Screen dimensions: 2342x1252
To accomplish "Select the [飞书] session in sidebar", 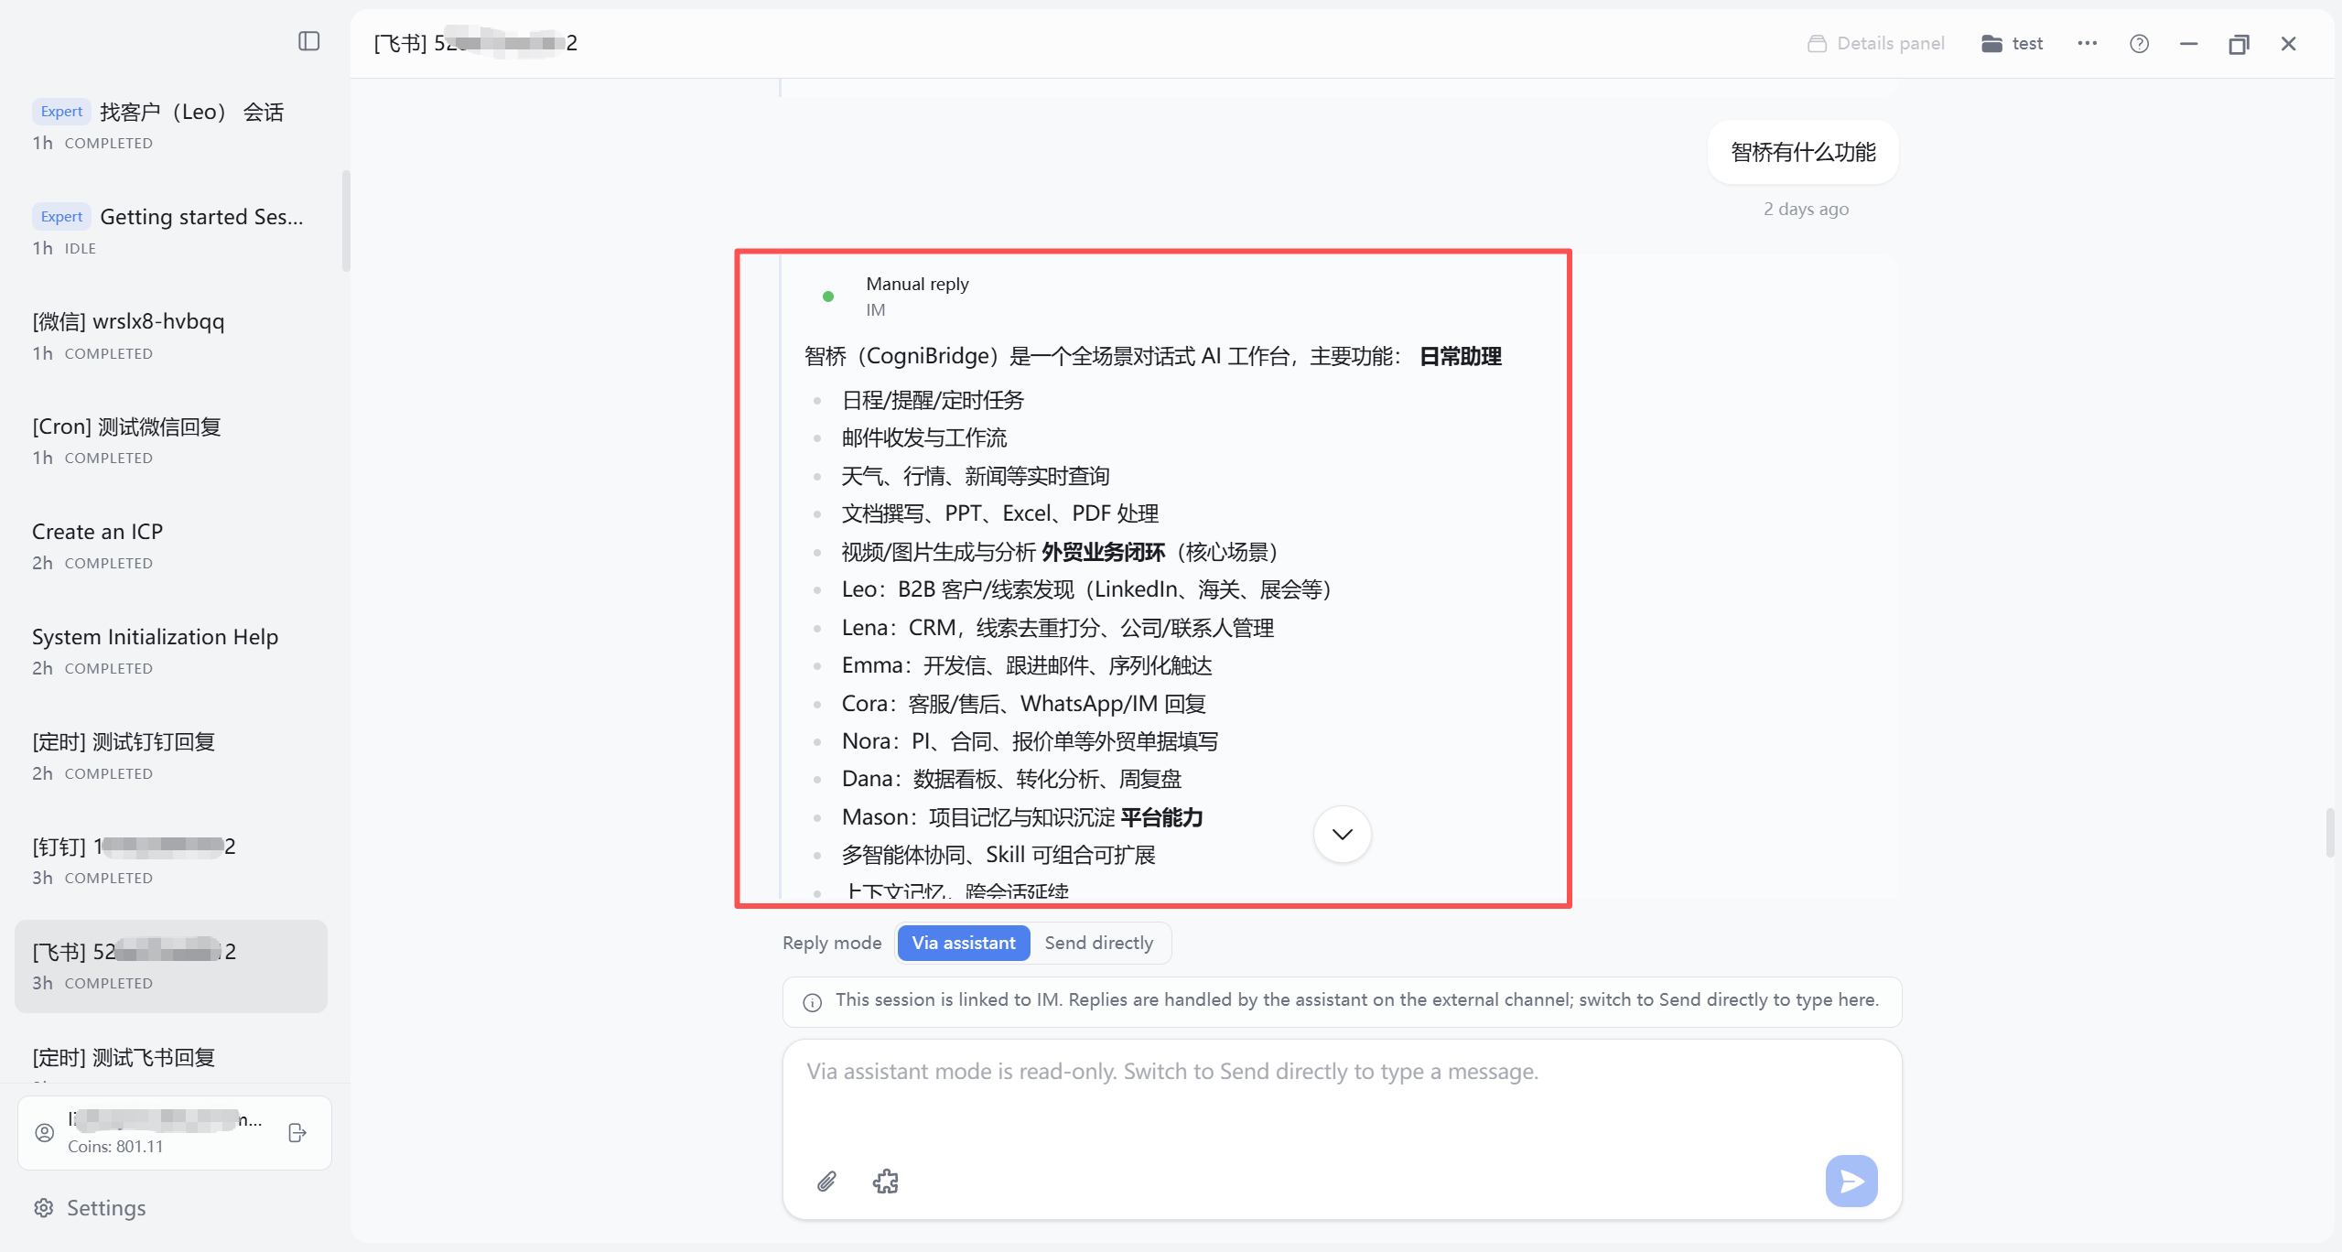I will pyautogui.click(x=171, y=966).
